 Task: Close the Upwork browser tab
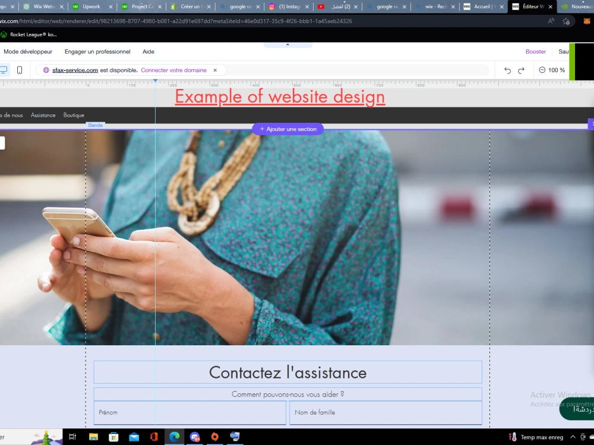(x=110, y=7)
